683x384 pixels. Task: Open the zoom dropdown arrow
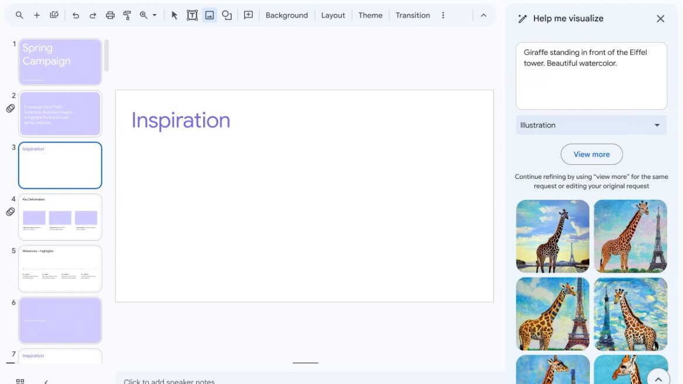tap(155, 15)
